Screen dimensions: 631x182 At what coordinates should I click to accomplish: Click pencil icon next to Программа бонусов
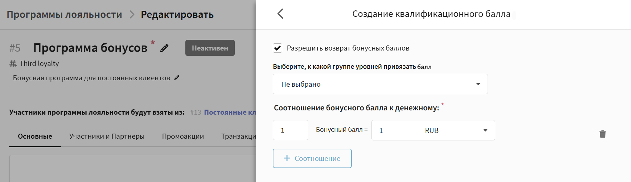tap(164, 48)
